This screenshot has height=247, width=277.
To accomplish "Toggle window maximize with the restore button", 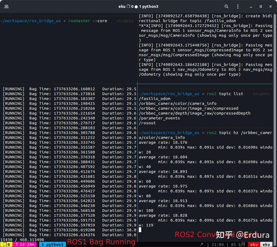I will pos(261,6).
